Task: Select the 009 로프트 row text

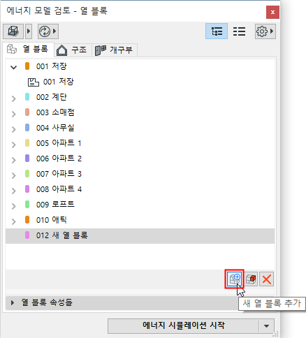Action: point(55,205)
